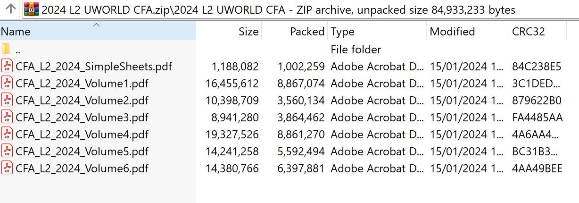Click the parent folder icon in the list

[7, 49]
